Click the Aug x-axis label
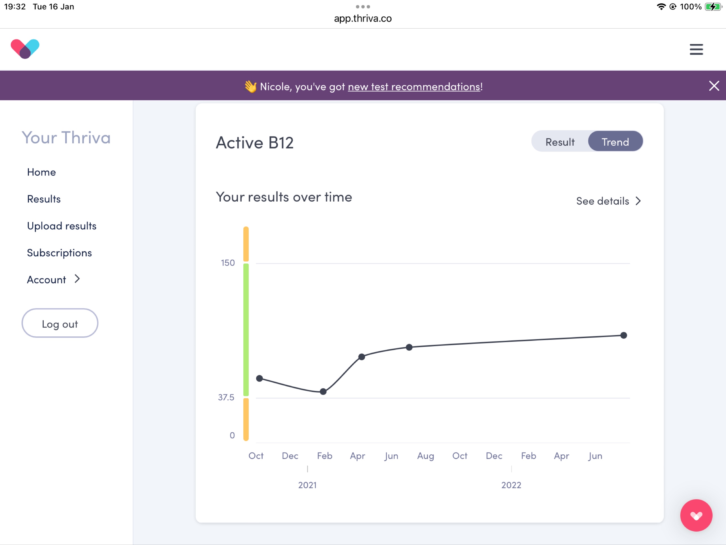Screen dimensions: 726x545 point(425,456)
